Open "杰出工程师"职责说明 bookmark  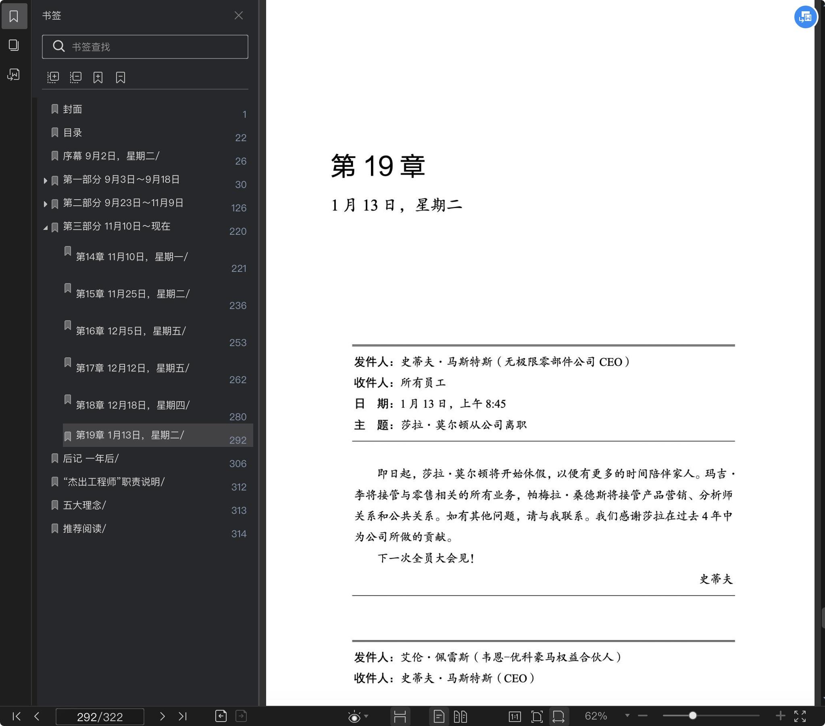114,482
